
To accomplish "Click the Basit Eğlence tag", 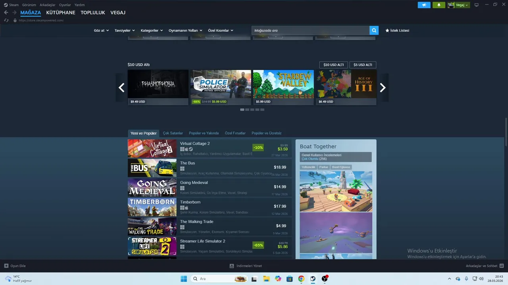I will [x=341, y=167].
